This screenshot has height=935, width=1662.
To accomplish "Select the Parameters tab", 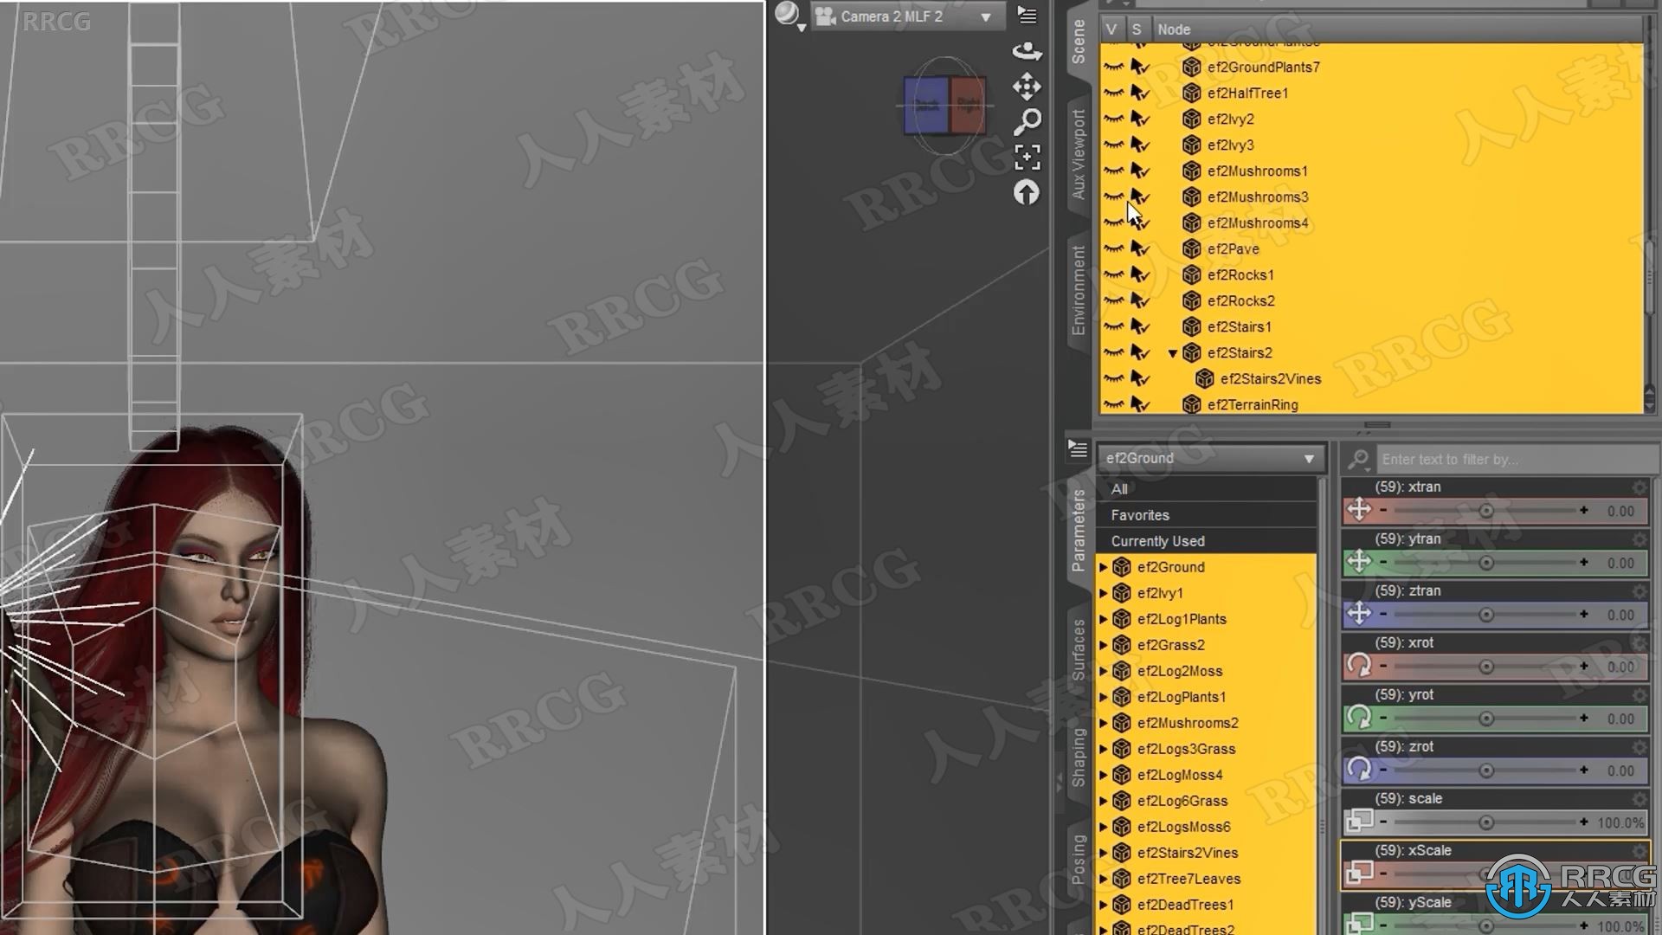I will click(1077, 538).
